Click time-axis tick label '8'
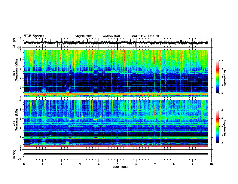The image size is (238, 184). point(174,164)
